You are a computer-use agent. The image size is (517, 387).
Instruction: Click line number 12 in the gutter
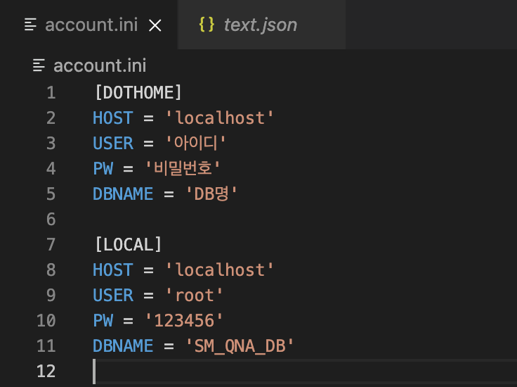pos(46,371)
